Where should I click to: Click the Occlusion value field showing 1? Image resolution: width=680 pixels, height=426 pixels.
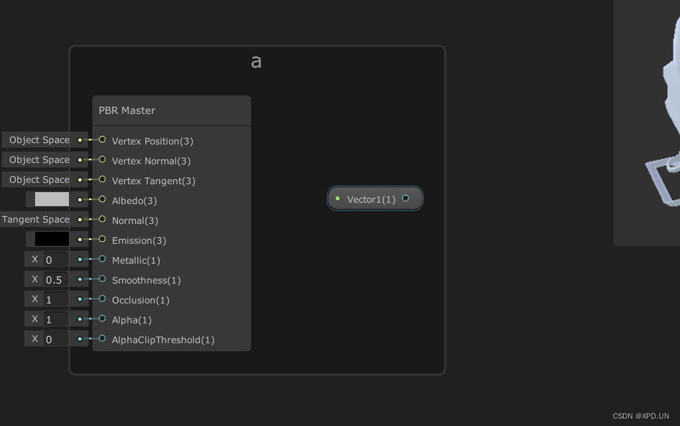click(x=56, y=299)
